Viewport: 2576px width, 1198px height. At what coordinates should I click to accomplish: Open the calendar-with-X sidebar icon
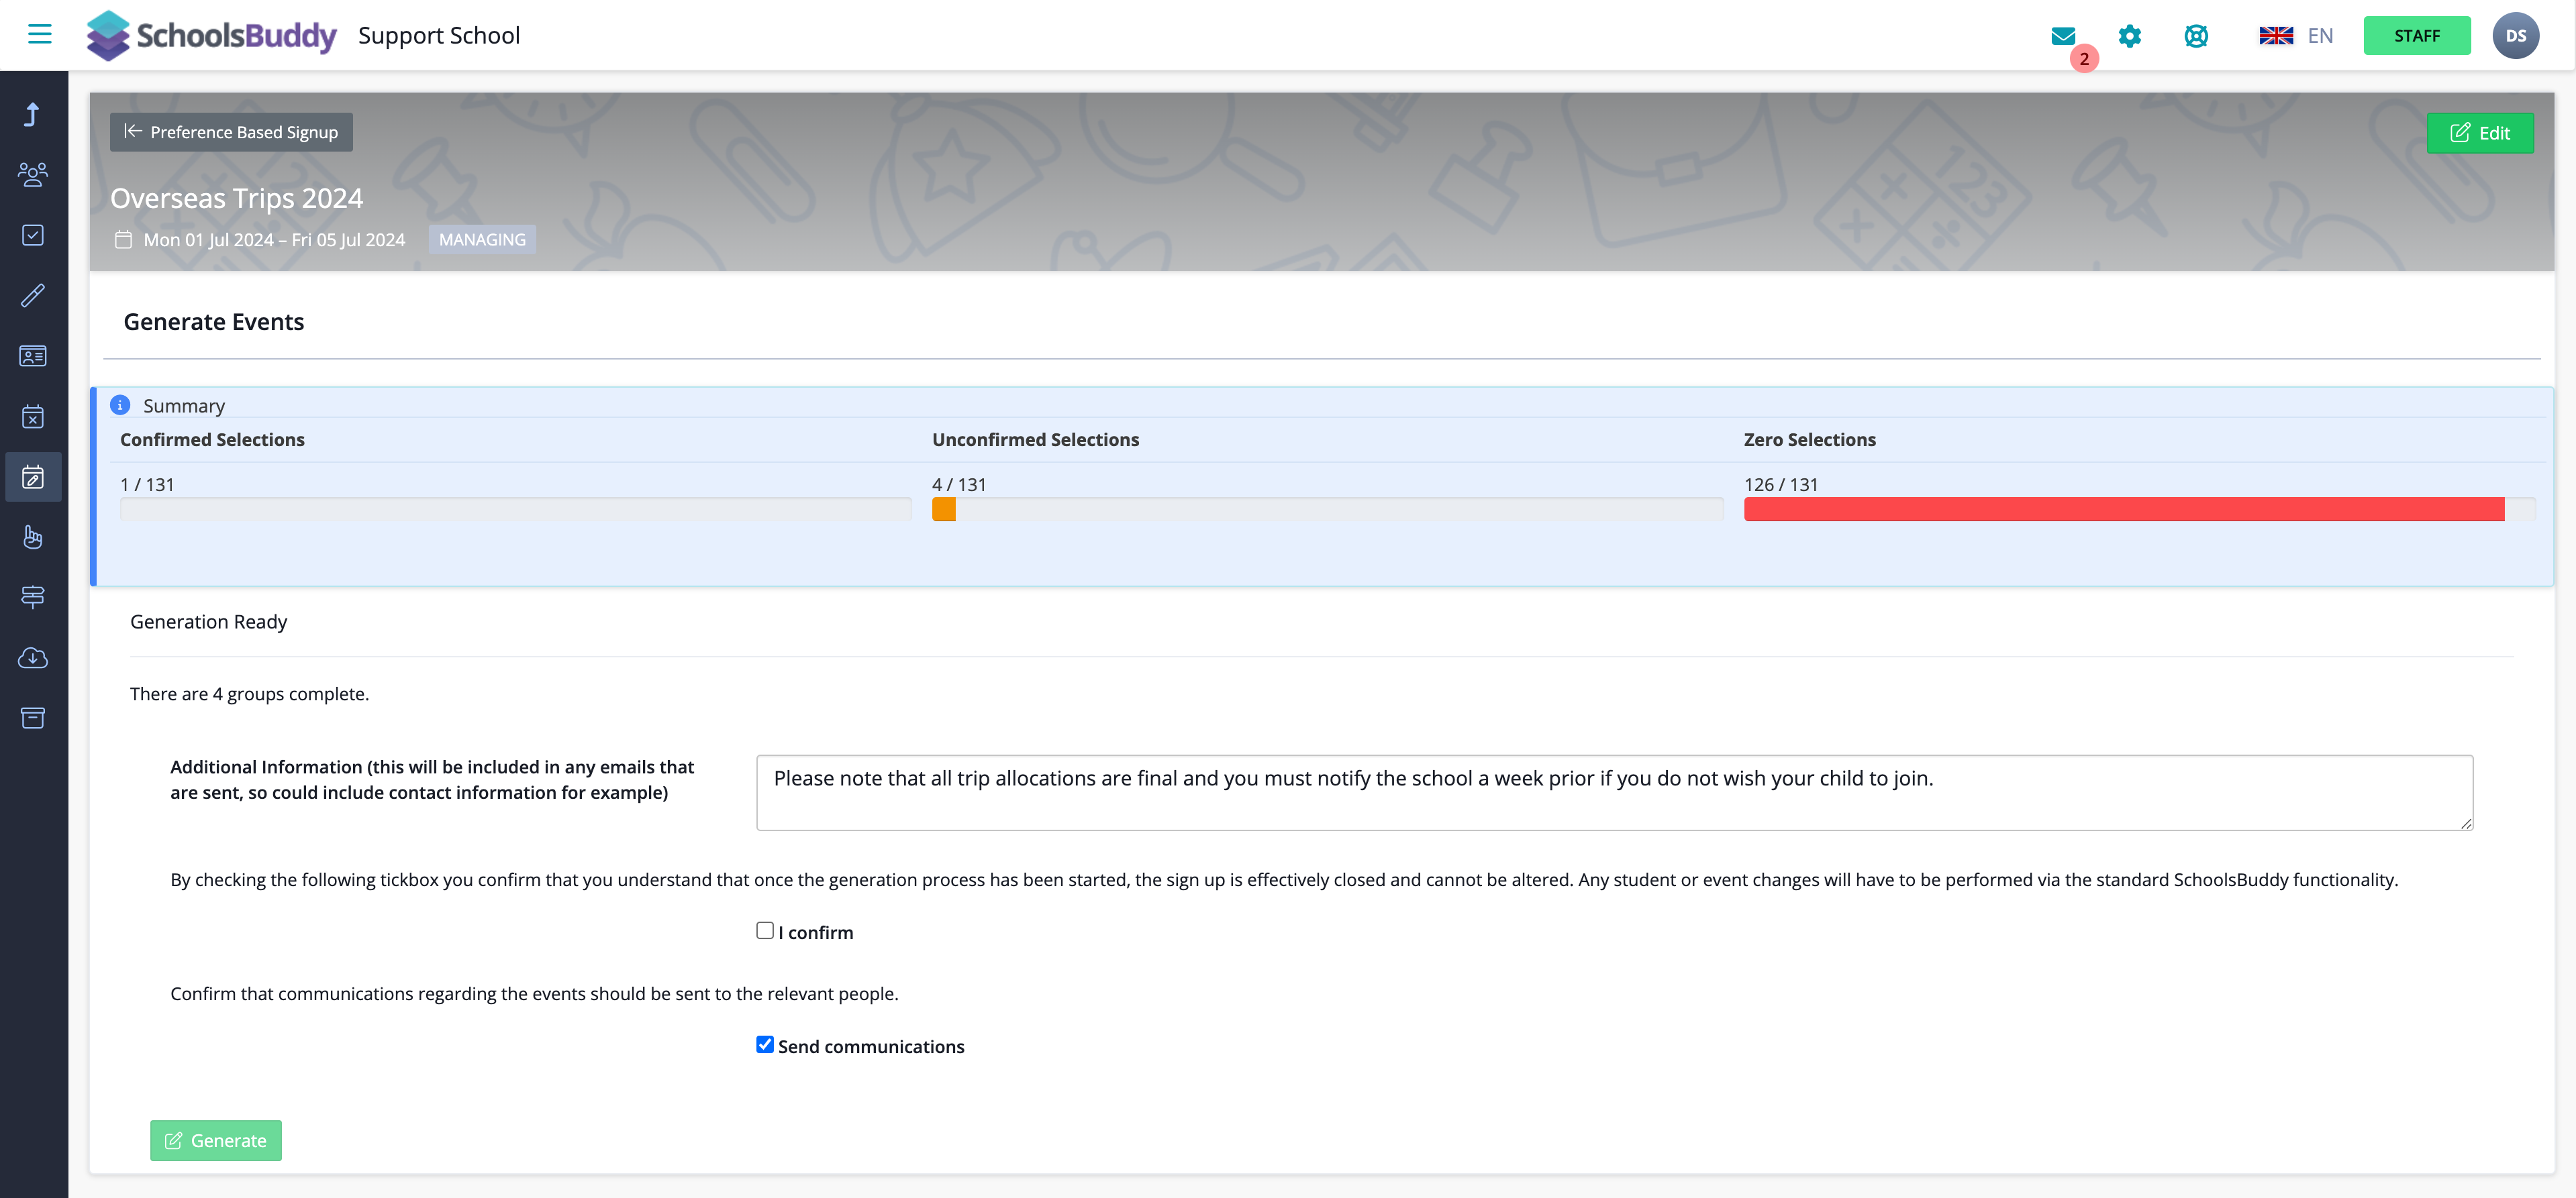[33, 417]
